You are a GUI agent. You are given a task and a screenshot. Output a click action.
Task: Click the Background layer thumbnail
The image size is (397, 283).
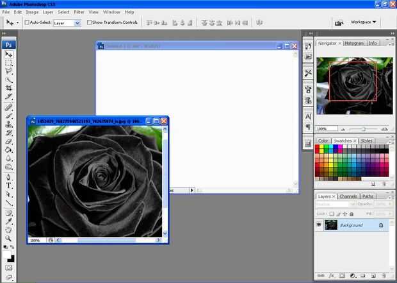pyautogui.click(x=331, y=225)
